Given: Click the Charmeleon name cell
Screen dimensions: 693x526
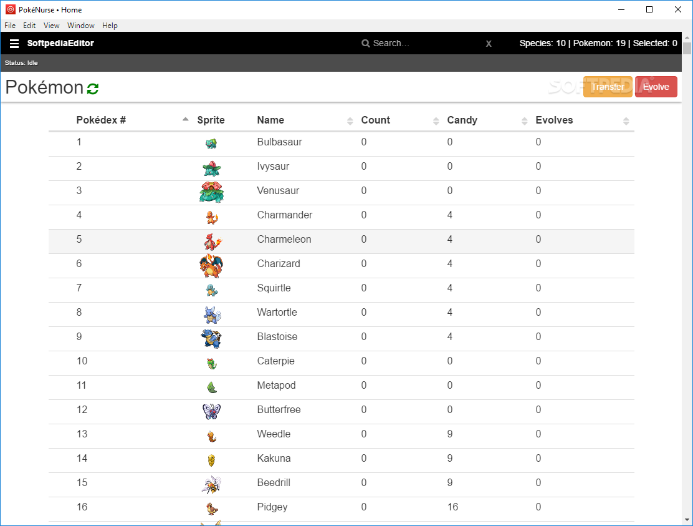Looking at the screenshot, I should tap(284, 240).
